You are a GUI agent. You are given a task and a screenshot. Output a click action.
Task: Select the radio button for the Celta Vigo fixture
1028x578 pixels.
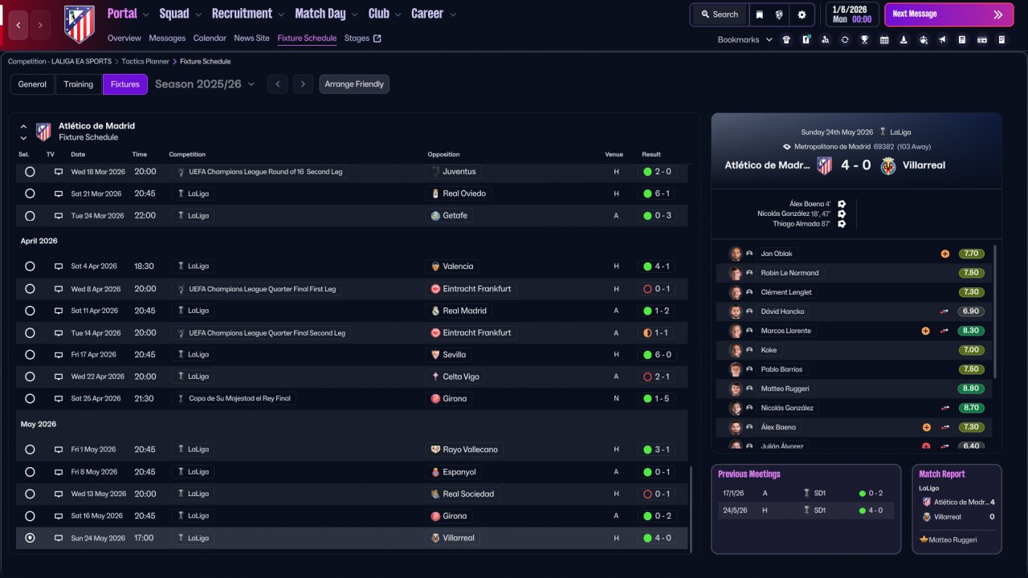(30, 377)
